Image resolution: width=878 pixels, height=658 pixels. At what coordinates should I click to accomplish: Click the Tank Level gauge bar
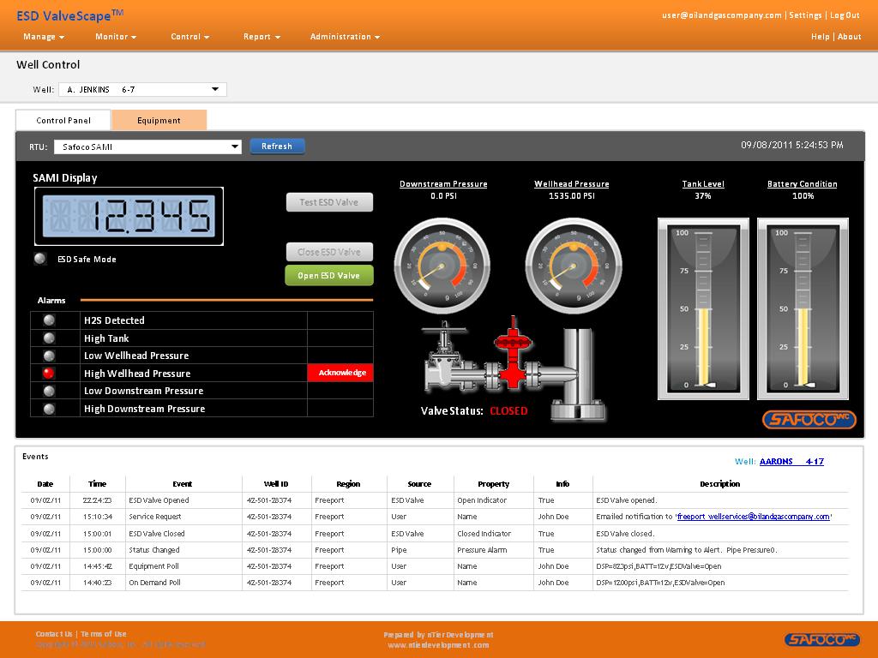[703, 308]
